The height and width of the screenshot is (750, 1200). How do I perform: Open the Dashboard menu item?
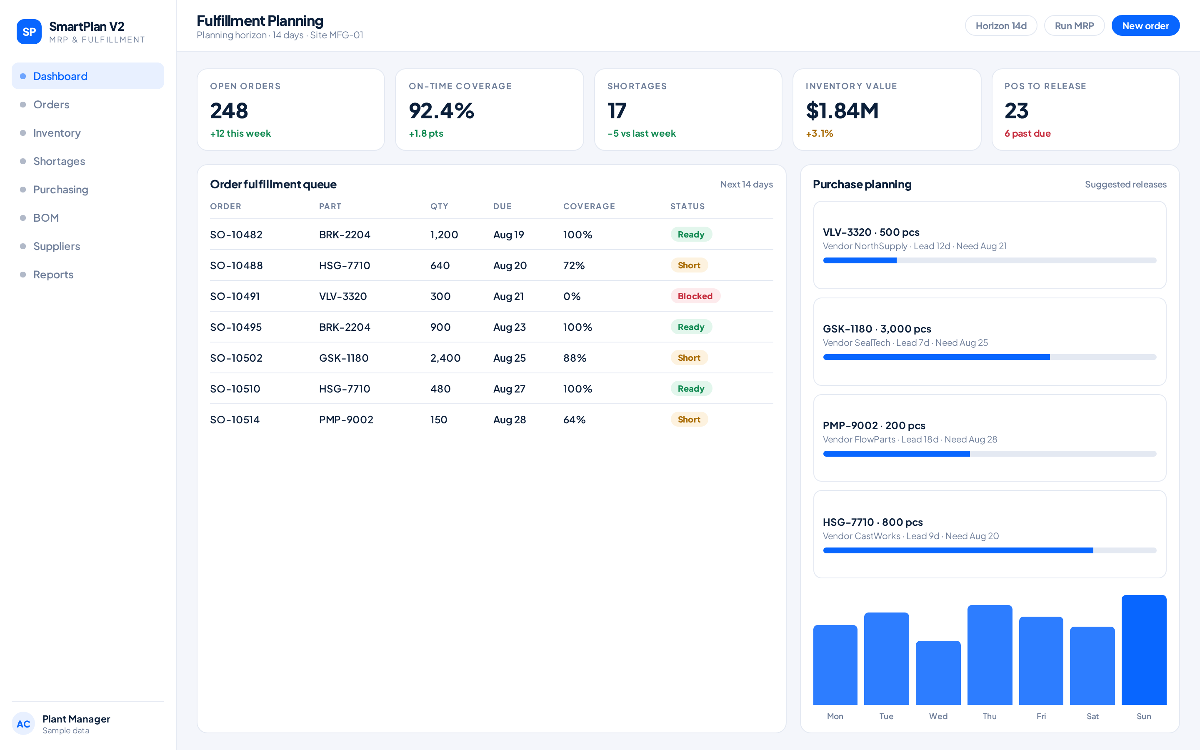tap(88, 76)
